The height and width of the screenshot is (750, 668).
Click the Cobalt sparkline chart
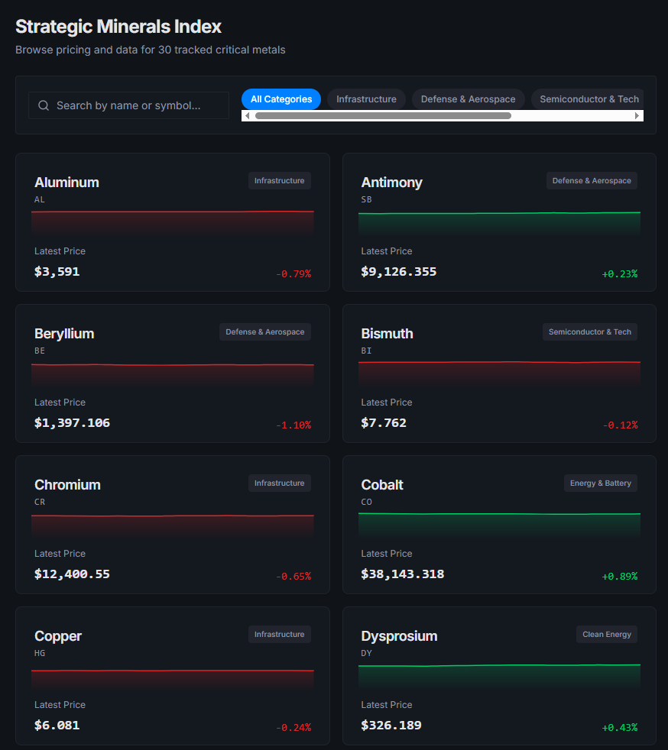click(499, 524)
